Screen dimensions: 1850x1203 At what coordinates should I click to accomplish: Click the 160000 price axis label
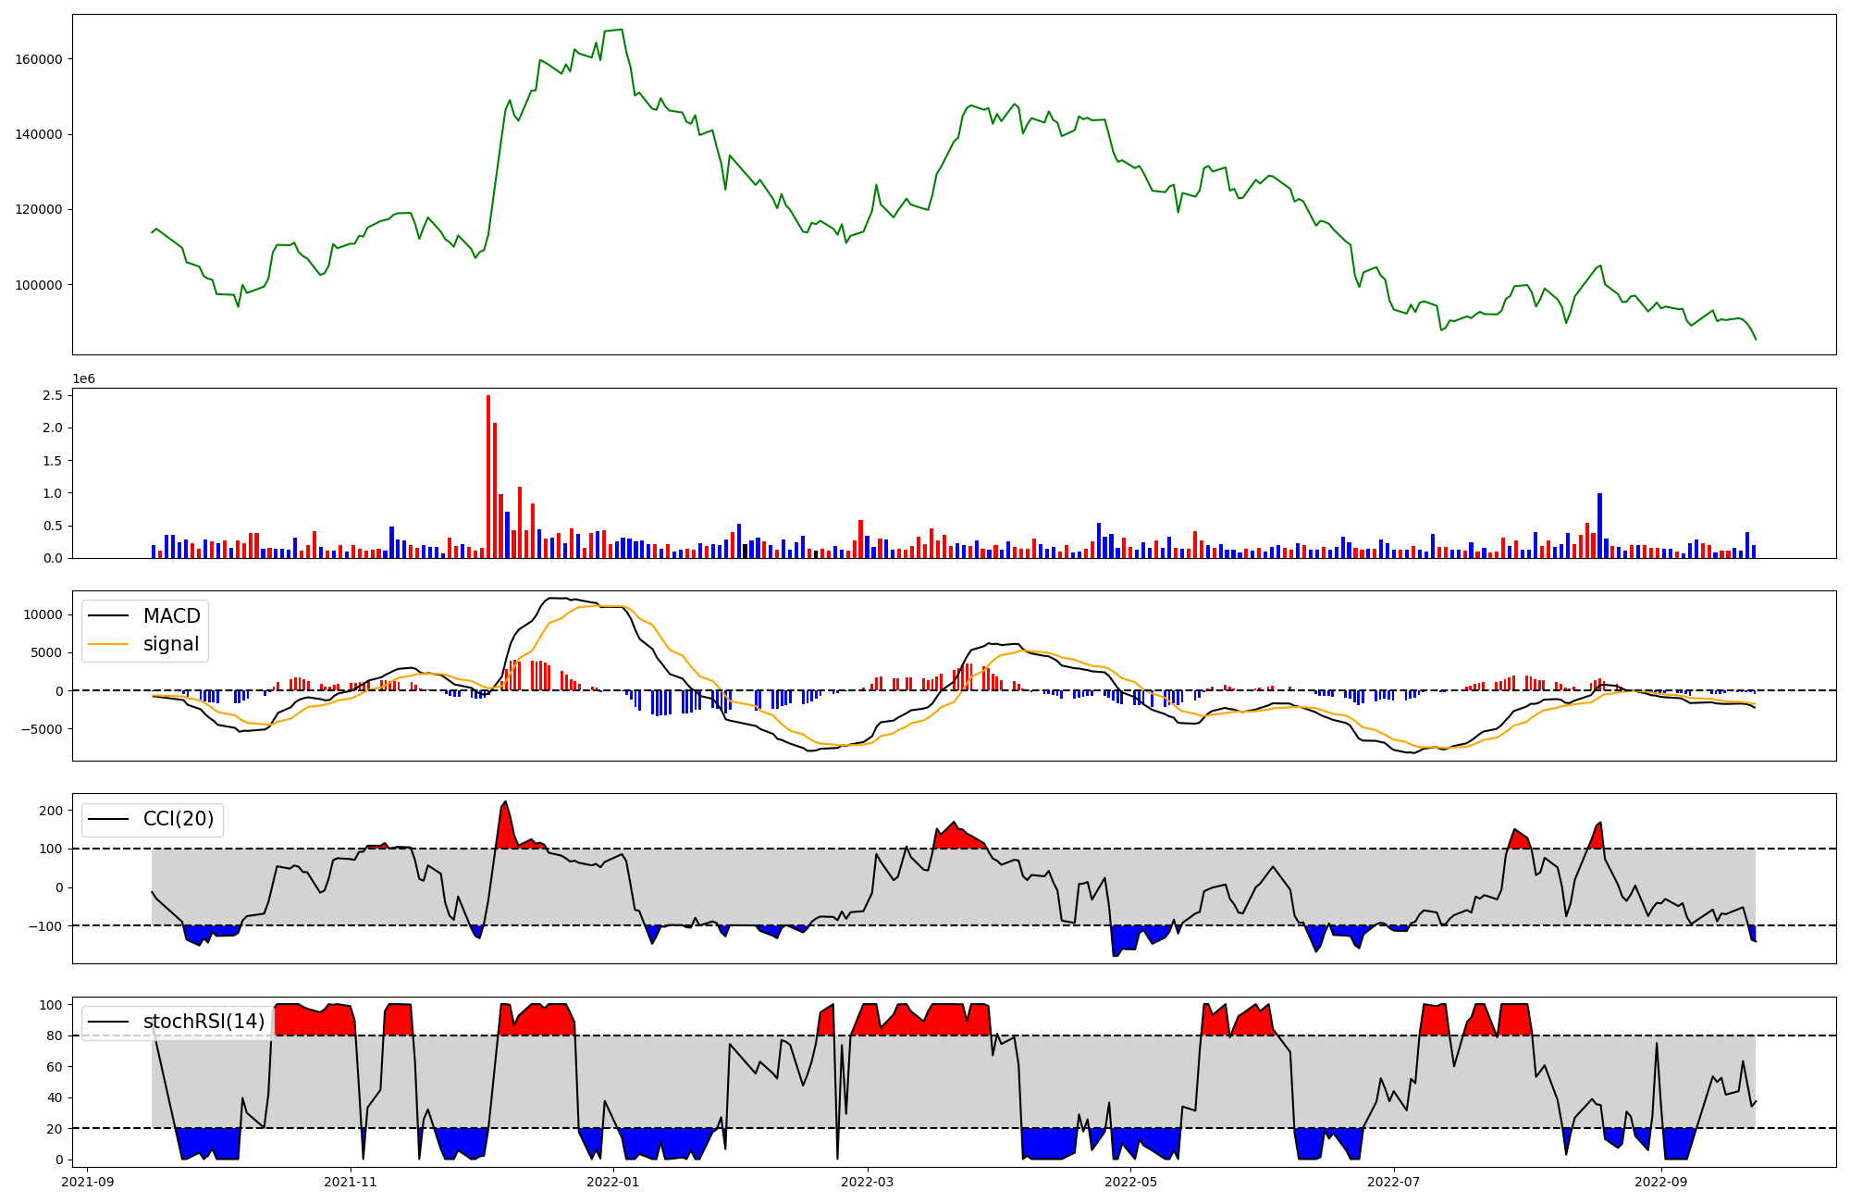[x=39, y=59]
